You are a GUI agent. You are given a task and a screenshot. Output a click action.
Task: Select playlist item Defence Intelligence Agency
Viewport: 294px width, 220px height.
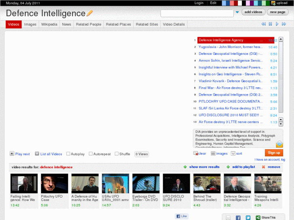point(236,40)
